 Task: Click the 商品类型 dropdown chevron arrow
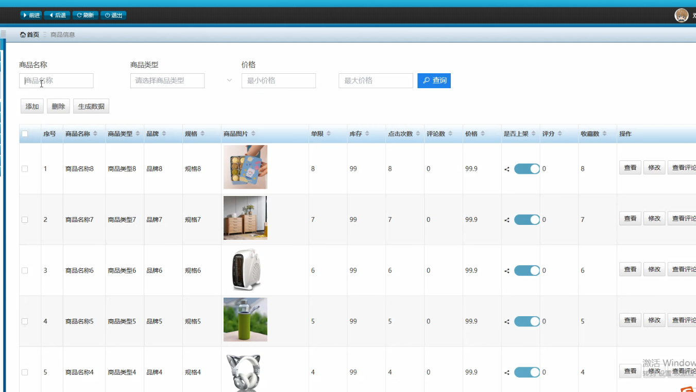229,80
